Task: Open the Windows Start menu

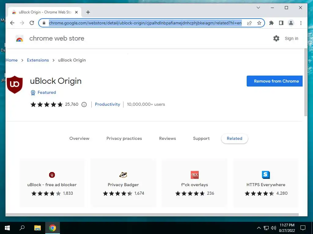Action: pos(7,228)
